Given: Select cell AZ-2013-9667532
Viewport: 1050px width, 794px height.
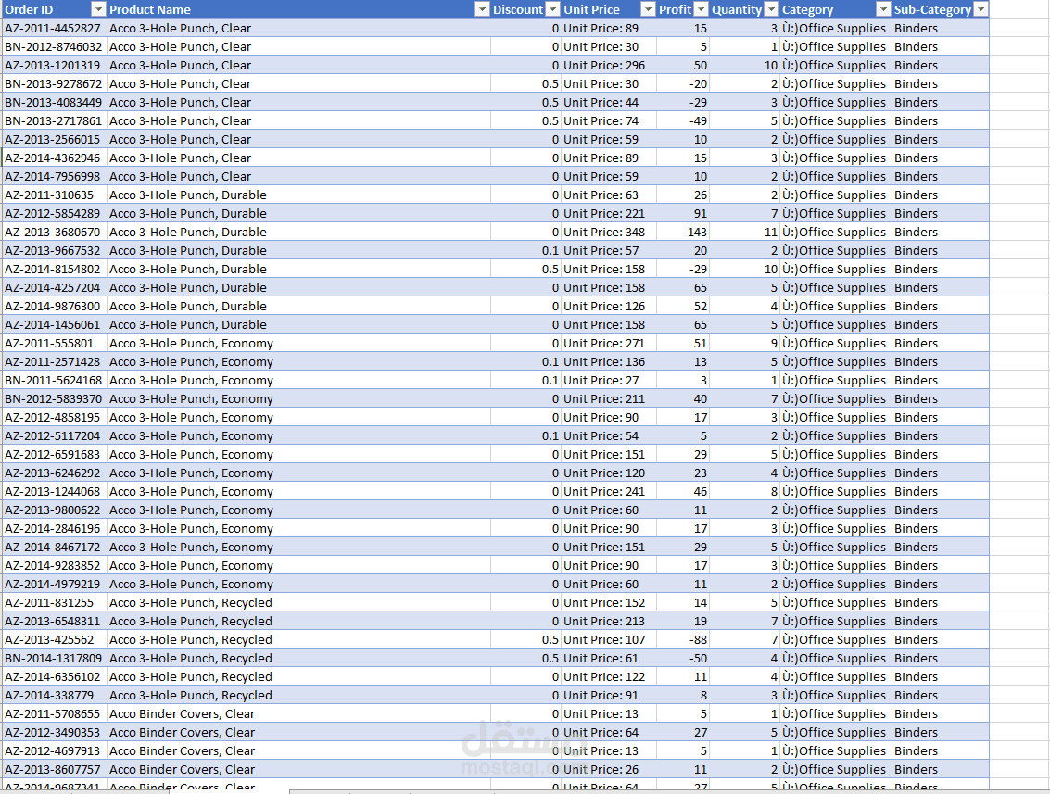Looking at the screenshot, I should click(55, 250).
